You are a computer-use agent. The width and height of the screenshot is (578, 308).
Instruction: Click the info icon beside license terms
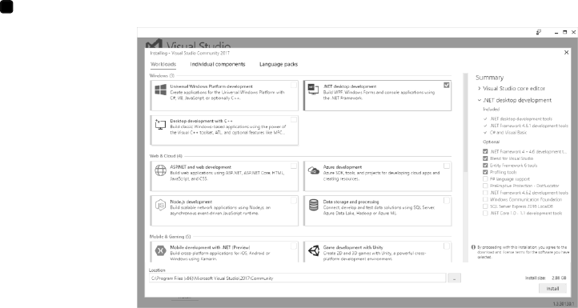point(473,247)
